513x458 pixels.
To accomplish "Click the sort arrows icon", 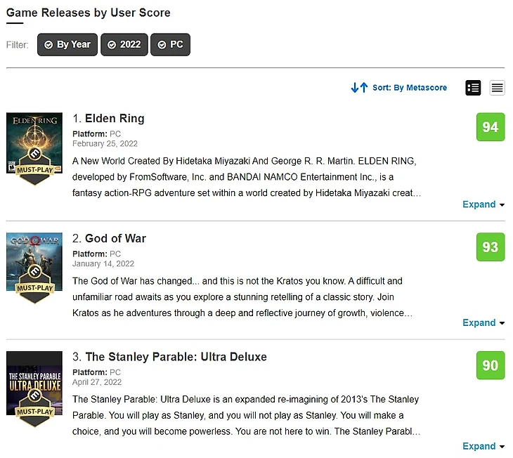I will (x=359, y=87).
